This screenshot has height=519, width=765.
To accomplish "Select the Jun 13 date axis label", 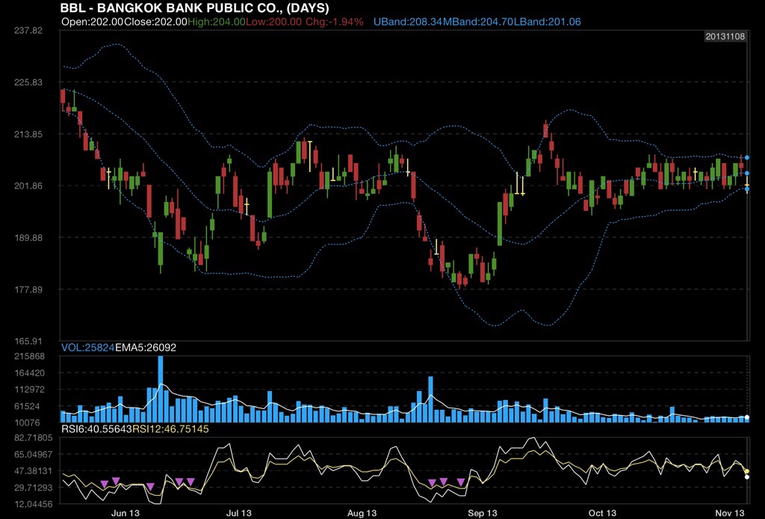I will [126, 513].
